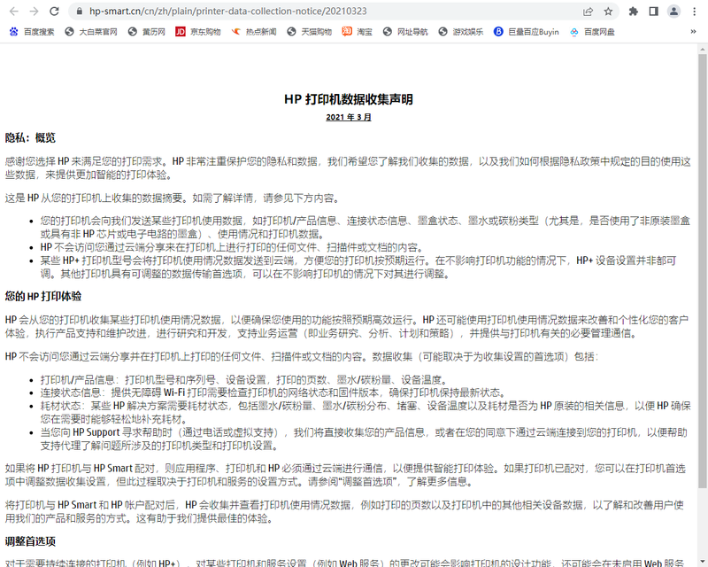Image resolution: width=708 pixels, height=567 pixels.
Task: Open the user profile avatar
Action: pos(673,12)
